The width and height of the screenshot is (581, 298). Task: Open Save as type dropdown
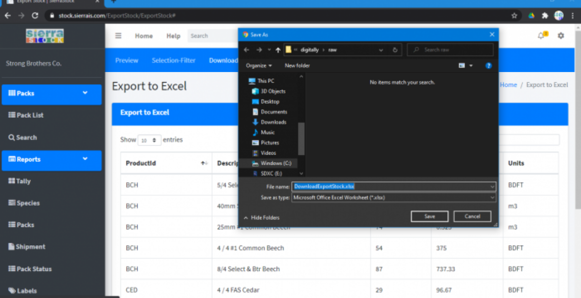pos(492,198)
